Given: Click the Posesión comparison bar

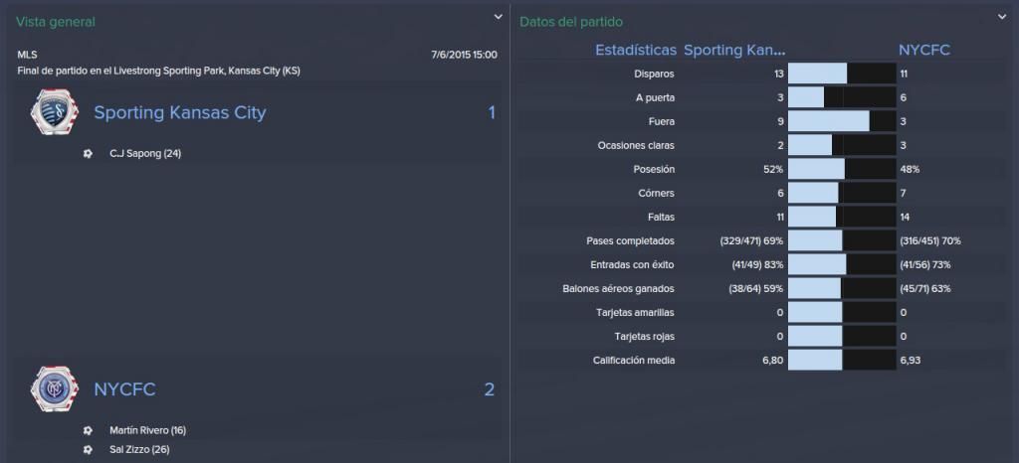Looking at the screenshot, I should point(842,169).
